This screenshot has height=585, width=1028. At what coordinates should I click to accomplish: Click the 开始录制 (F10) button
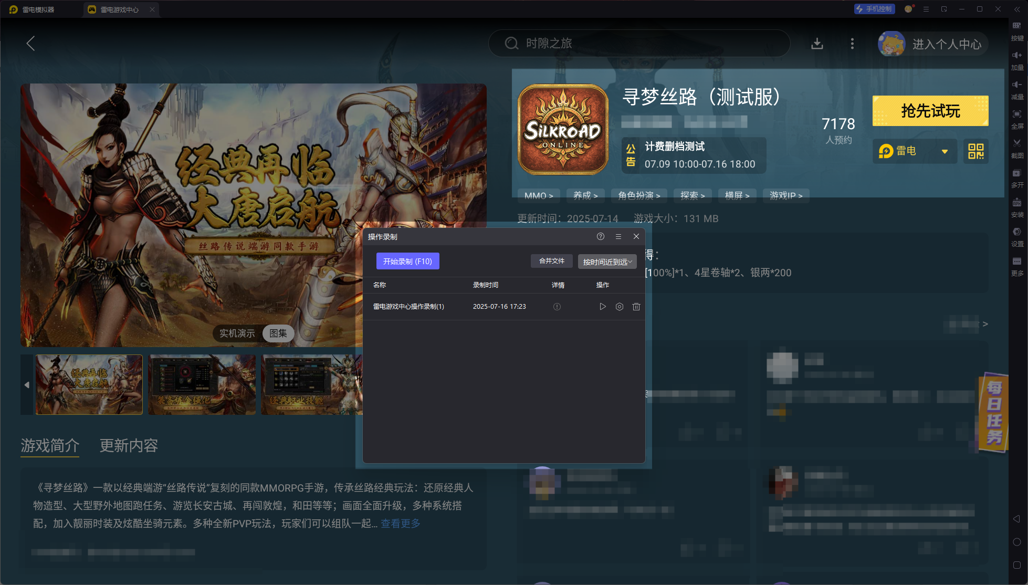pyautogui.click(x=407, y=262)
